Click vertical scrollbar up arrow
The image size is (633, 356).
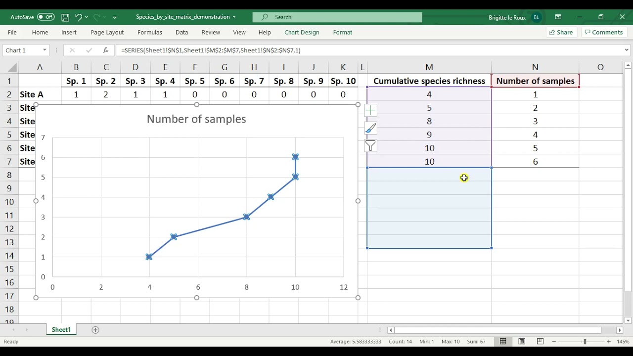[628, 65]
